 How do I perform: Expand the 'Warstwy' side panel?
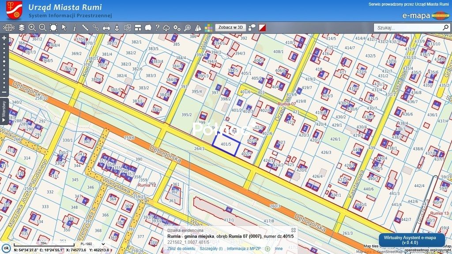(x=4, y=112)
